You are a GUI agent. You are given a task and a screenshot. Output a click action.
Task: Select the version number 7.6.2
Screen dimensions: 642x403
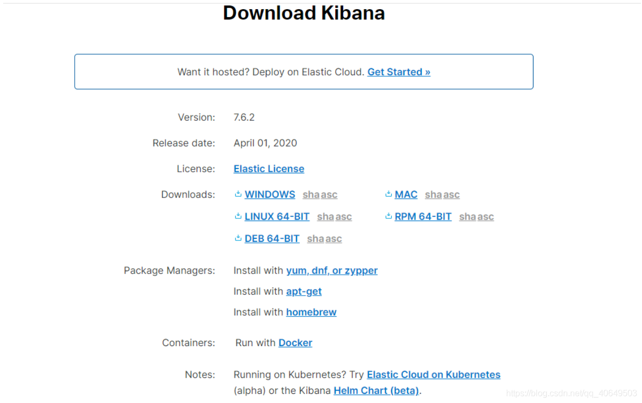244,118
